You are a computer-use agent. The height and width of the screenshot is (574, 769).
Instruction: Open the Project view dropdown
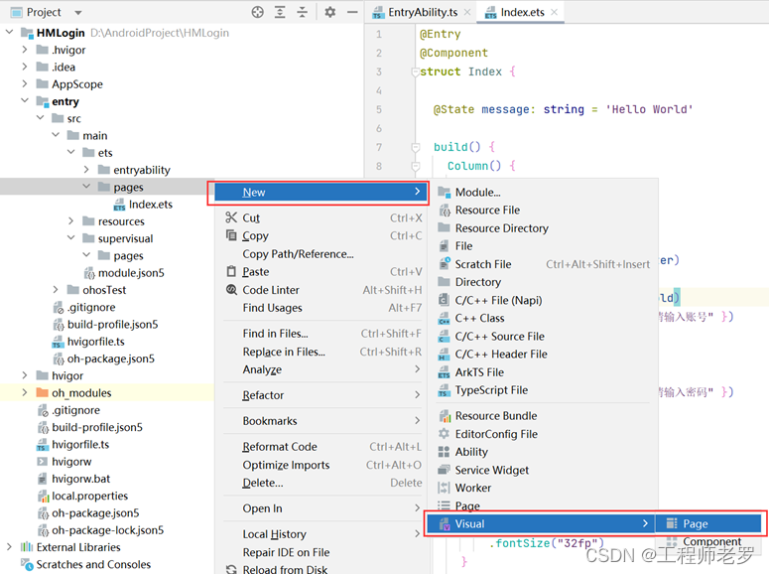coord(78,13)
